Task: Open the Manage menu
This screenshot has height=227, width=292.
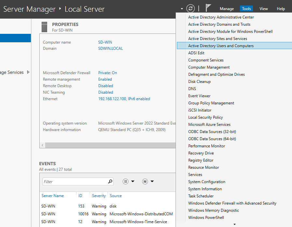Action: click(227, 9)
